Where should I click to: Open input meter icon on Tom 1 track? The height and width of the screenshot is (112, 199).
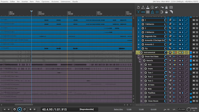(x=175, y=73)
